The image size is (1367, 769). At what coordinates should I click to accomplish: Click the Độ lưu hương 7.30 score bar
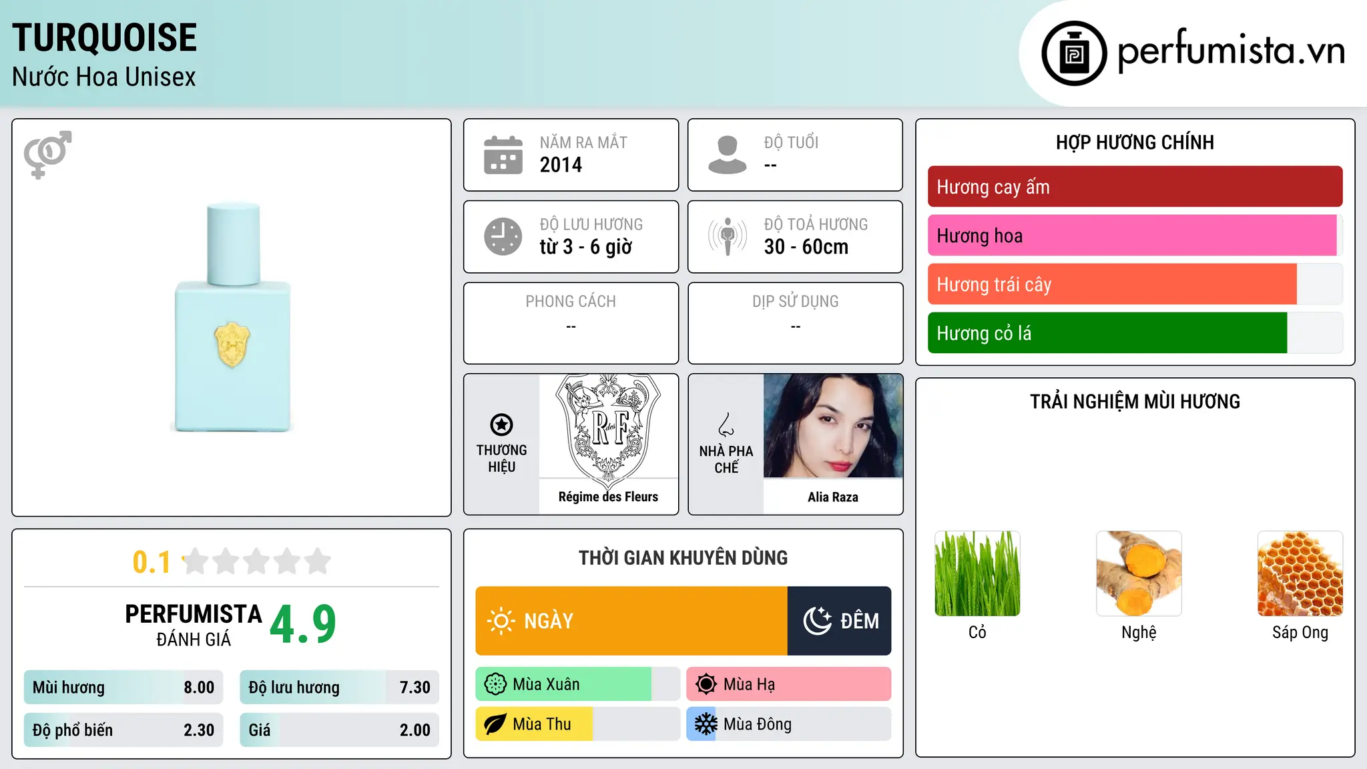[339, 688]
